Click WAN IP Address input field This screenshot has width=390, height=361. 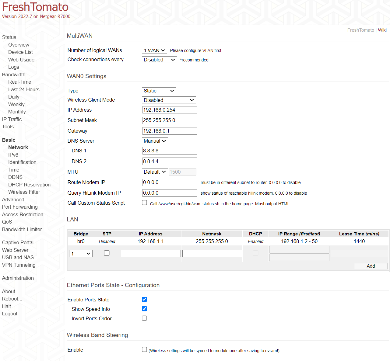[x=170, y=110]
